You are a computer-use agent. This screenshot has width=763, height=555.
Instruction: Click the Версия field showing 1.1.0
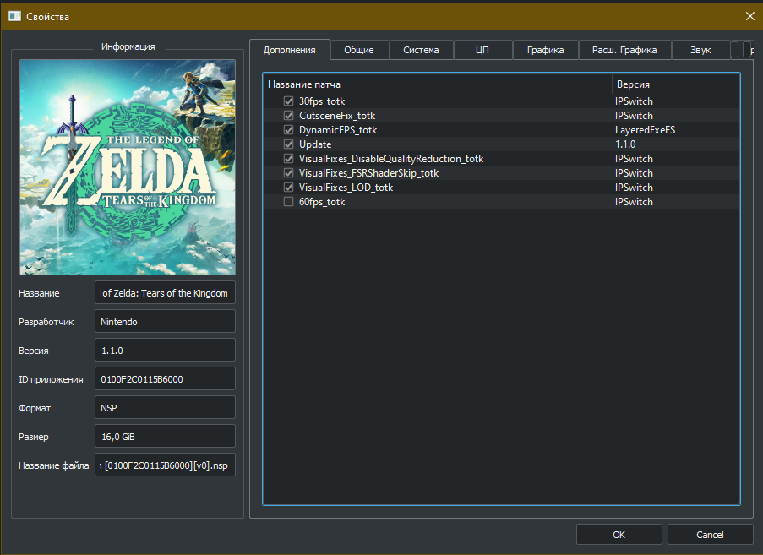tap(165, 351)
